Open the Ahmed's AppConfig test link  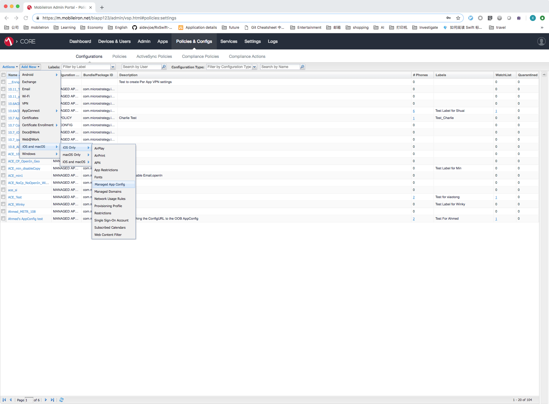(25, 219)
